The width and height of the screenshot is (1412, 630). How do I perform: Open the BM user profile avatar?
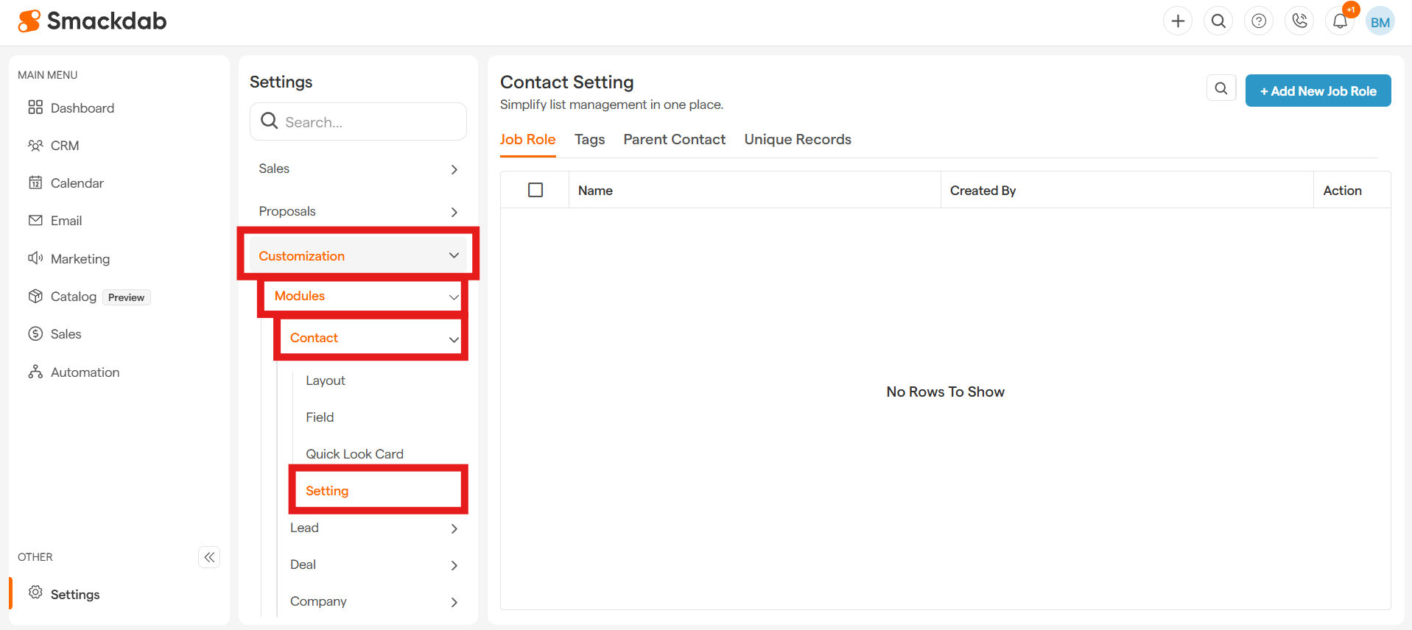coord(1380,22)
